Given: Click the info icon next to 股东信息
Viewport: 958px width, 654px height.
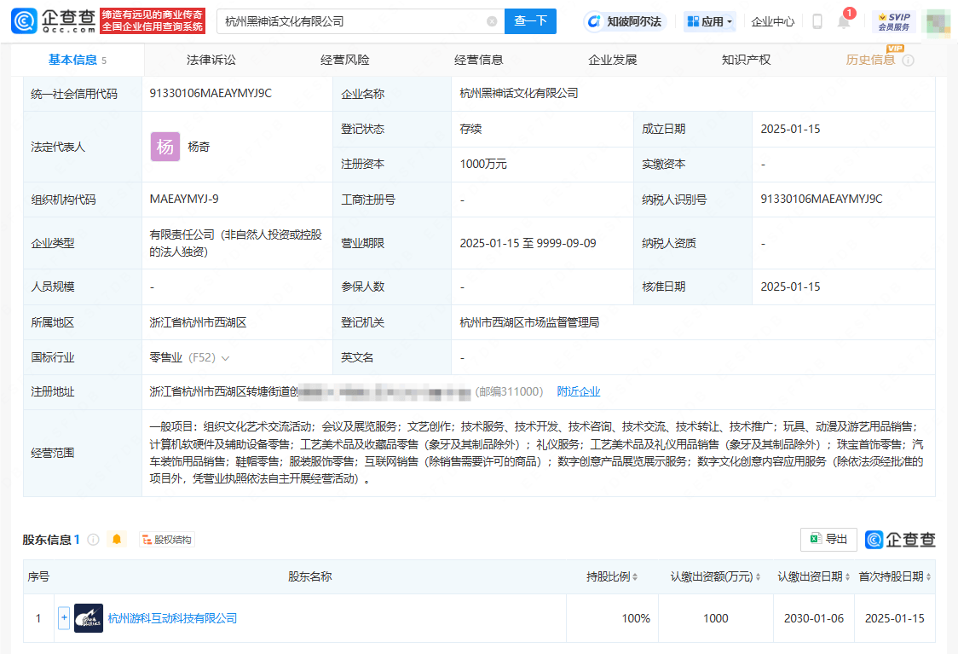Looking at the screenshot, I should click(94, 540).
